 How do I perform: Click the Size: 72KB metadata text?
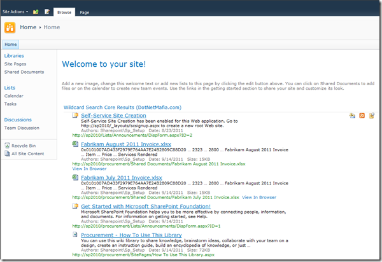(x=199, y=250)
